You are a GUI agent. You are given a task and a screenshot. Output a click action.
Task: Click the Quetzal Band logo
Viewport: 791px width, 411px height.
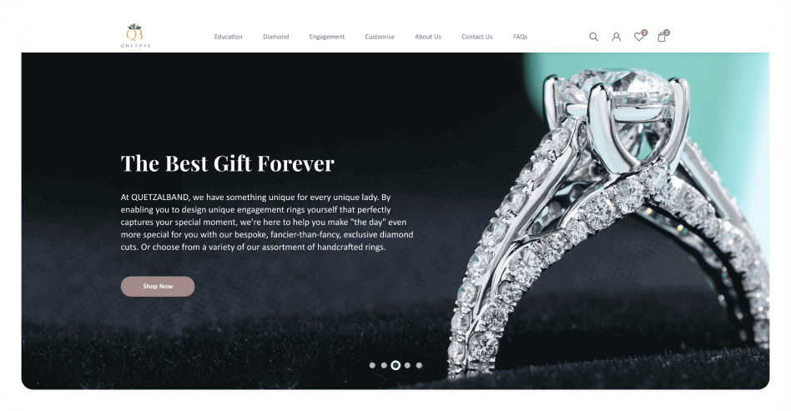click(135, 37)
